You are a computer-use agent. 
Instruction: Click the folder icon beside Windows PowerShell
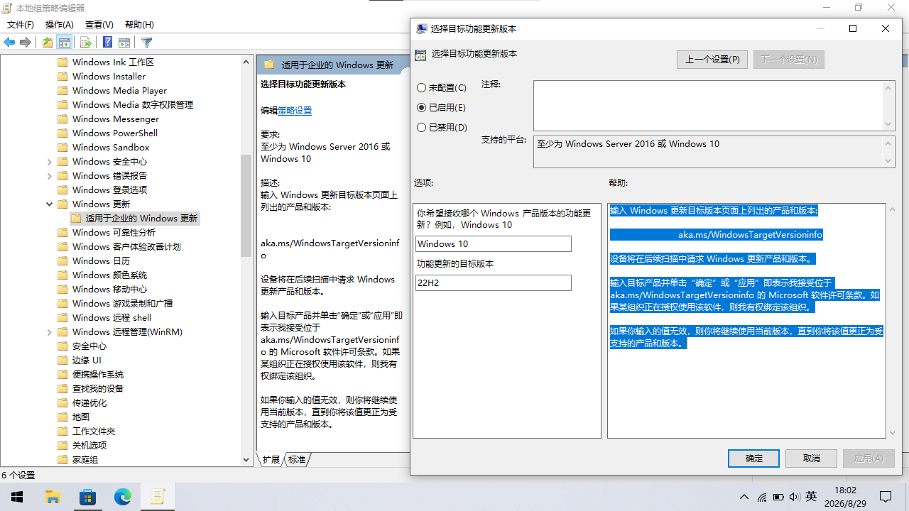point(62,133)
